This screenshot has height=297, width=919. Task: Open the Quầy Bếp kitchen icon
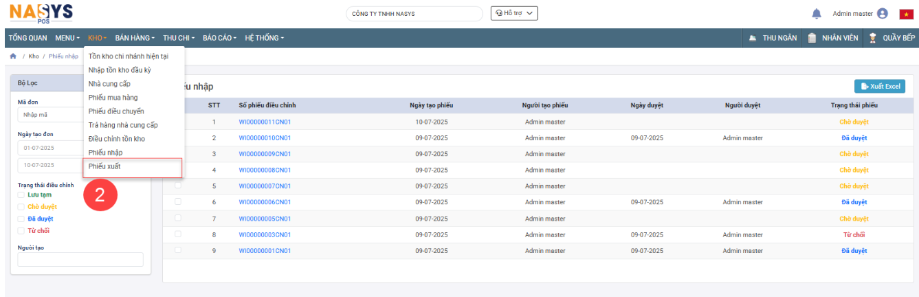click(873, 38)
